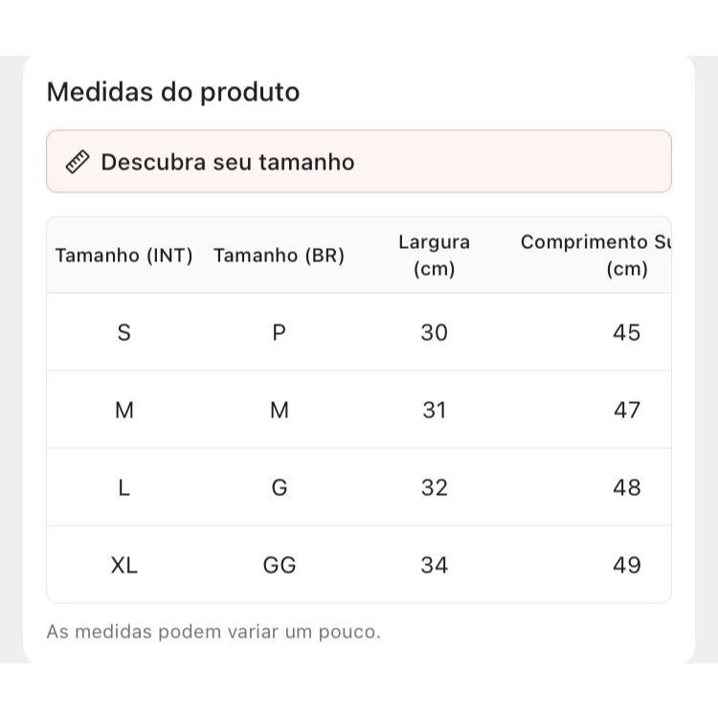
Task: Click the Medidas do produto heading
Action: point(173,92)
